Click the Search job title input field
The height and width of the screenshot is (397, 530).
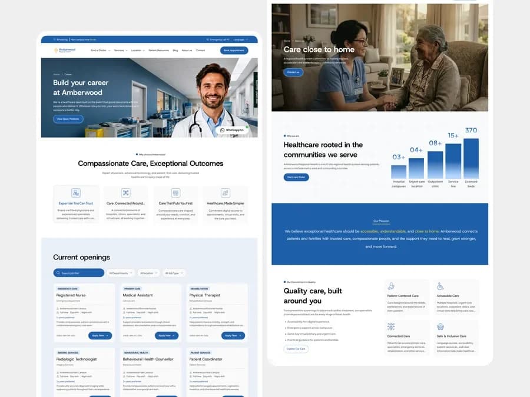[79, 273]
